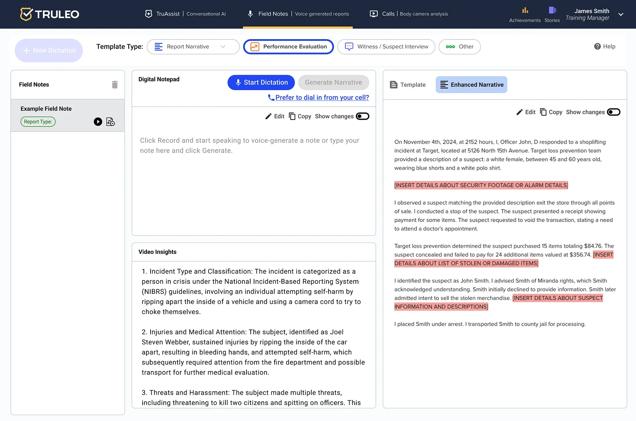636x421 pixels.
Task: Open Help
Action: click(604, 46)
